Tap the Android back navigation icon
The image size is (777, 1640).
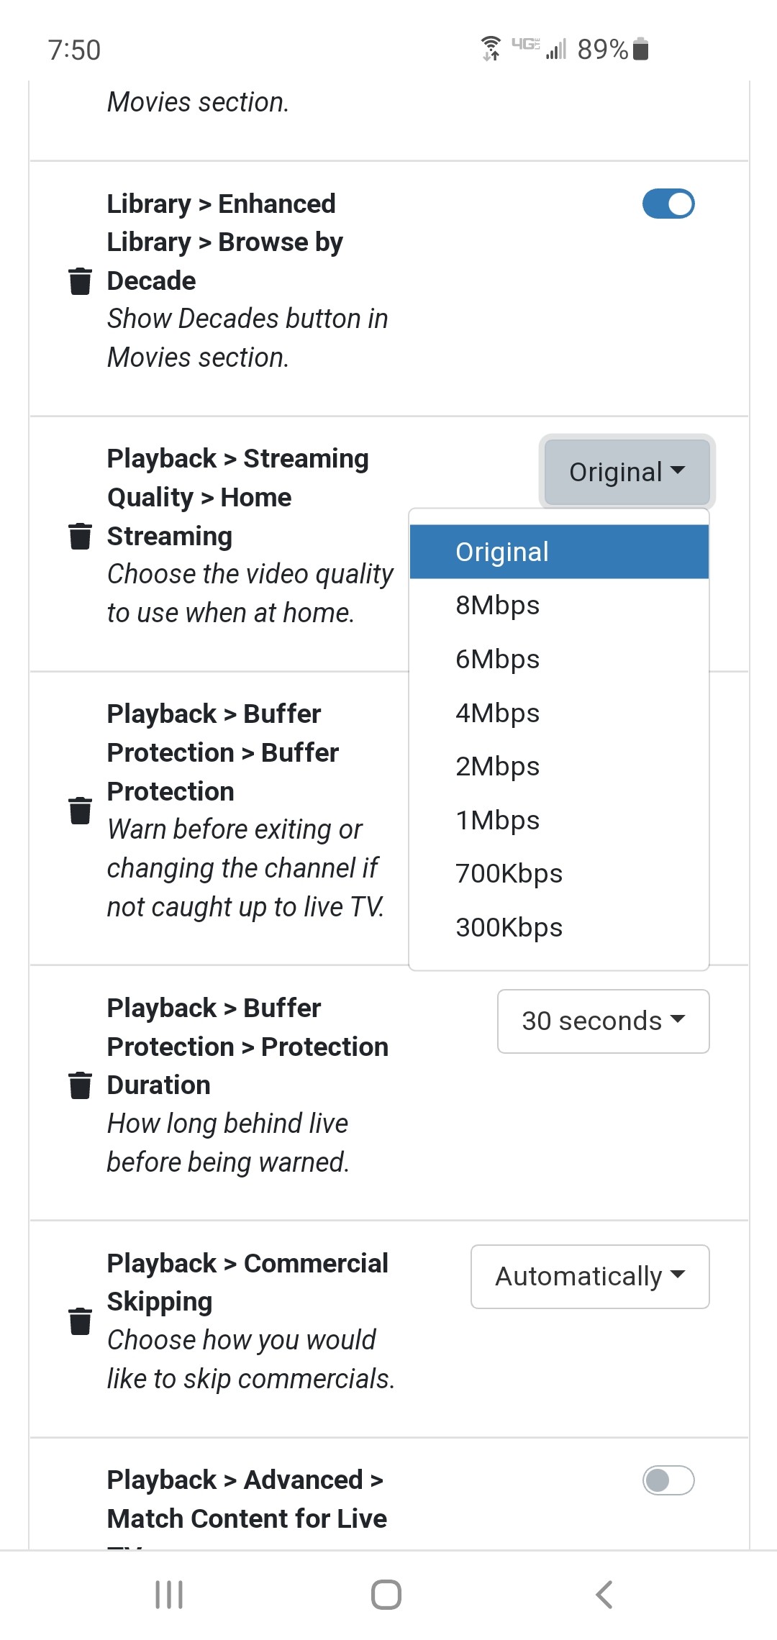click(x=604, y=1595)
